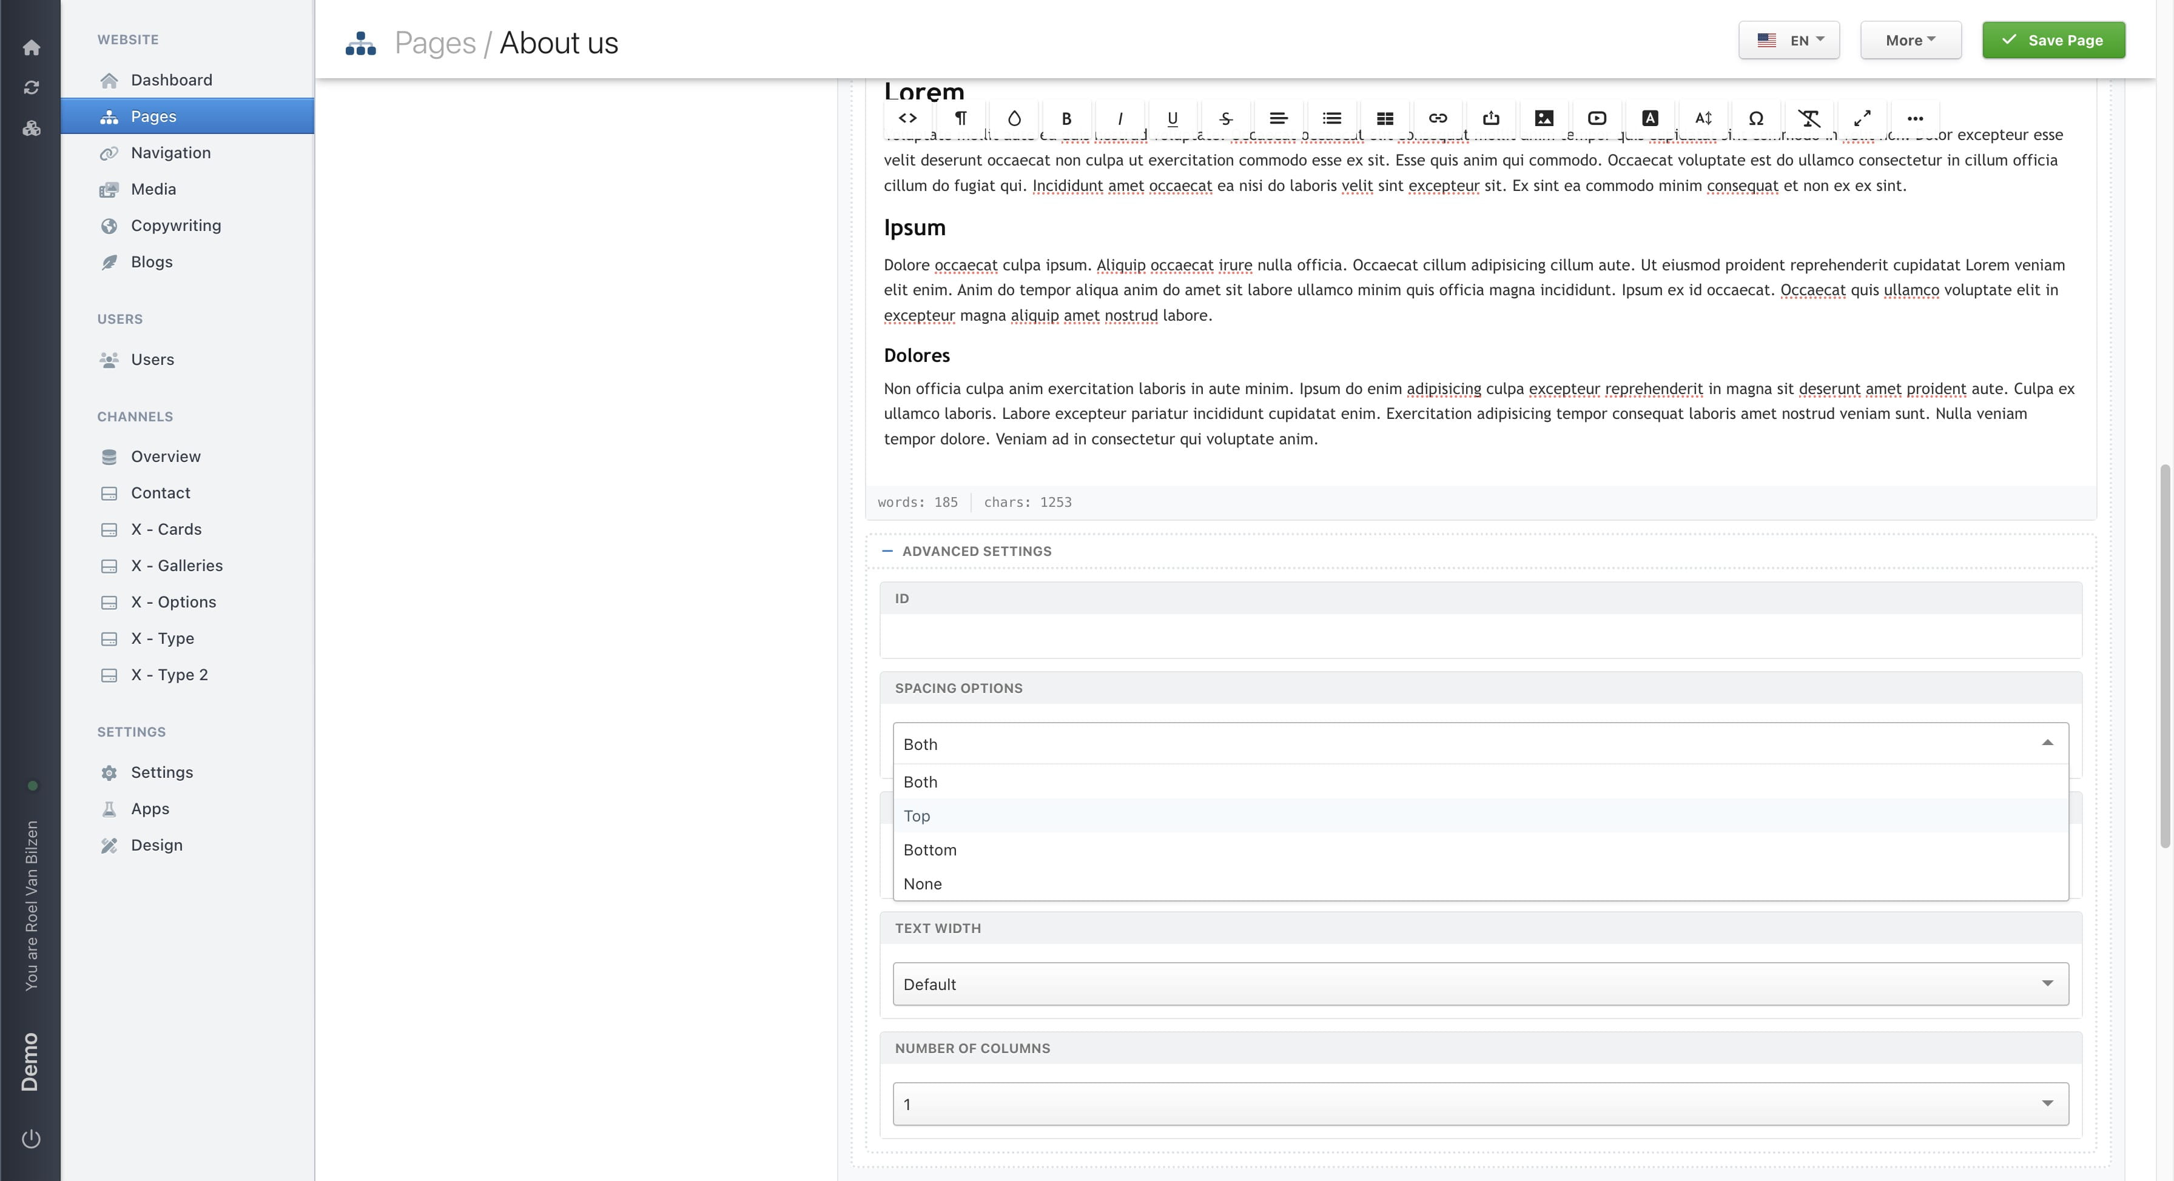Insert a link via toolbar
This screenshot has width=2174, height=1181.
[x=1437, y=118]
